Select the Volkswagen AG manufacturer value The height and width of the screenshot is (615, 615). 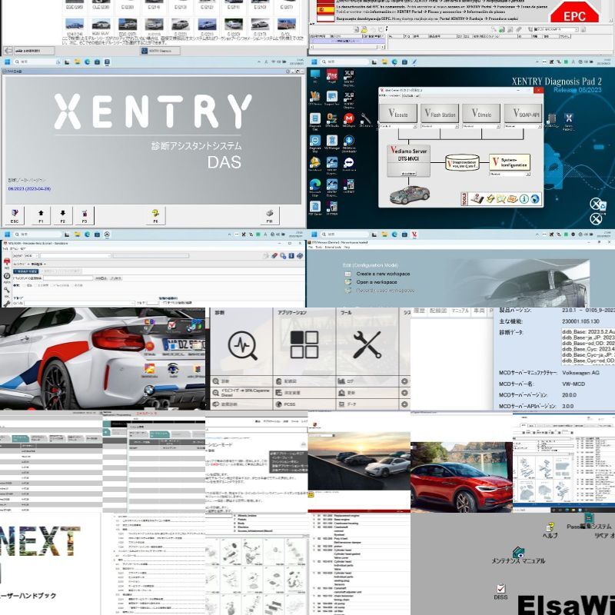pos(580,373)
